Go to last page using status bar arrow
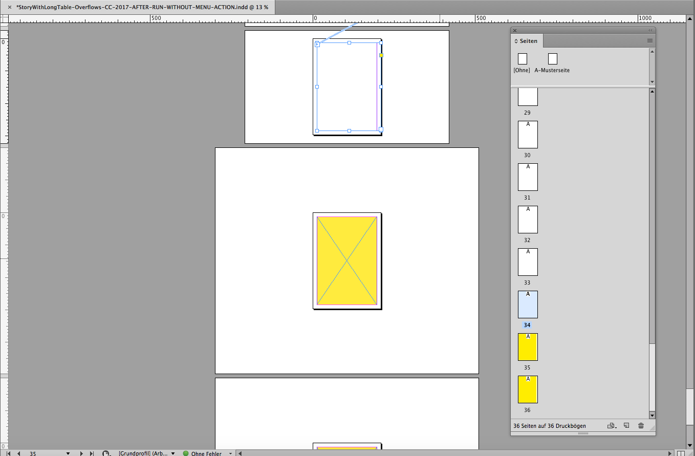Screen dimensions: 695x456 pos(92,453)
